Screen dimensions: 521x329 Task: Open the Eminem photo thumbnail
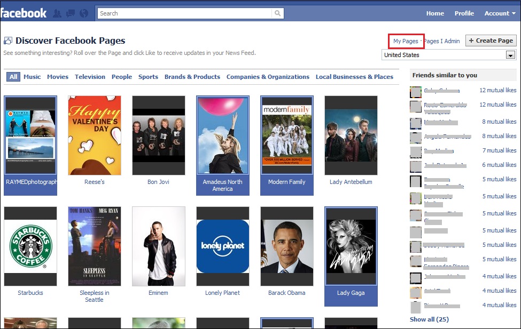coord(159,246)
